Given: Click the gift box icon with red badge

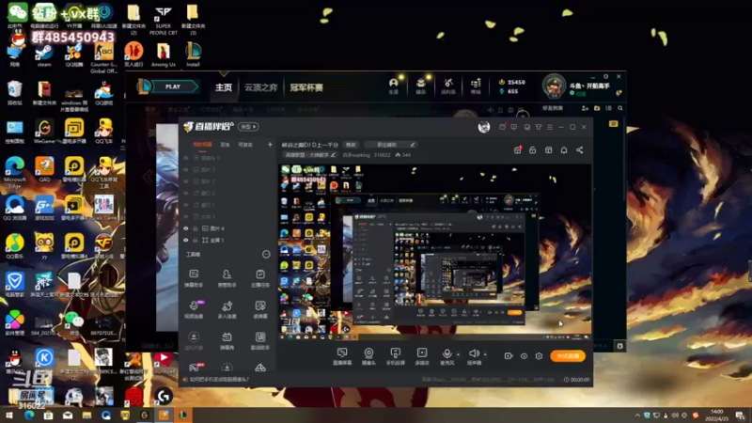Looking at the screenshot, I should [518, 150].
